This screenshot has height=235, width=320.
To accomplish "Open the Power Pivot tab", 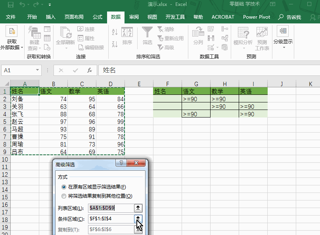I will click(x=257, y=17).
